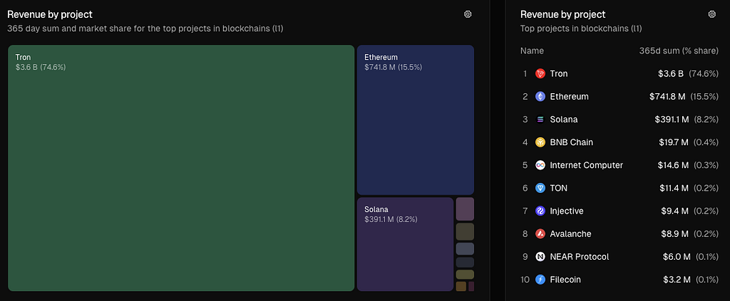
Task: Open settings gear for treemap chart
Action: 468,14
